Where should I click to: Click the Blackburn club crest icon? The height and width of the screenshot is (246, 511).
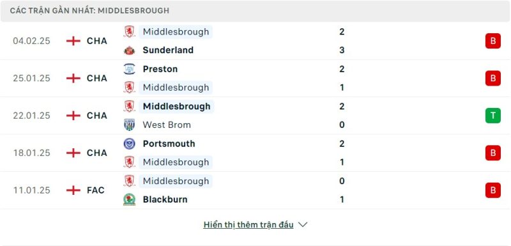click(130, 199)
